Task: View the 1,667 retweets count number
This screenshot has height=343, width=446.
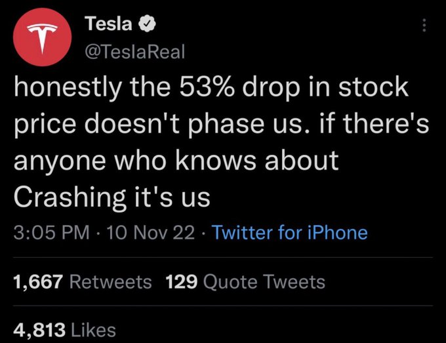Action: 38,282
